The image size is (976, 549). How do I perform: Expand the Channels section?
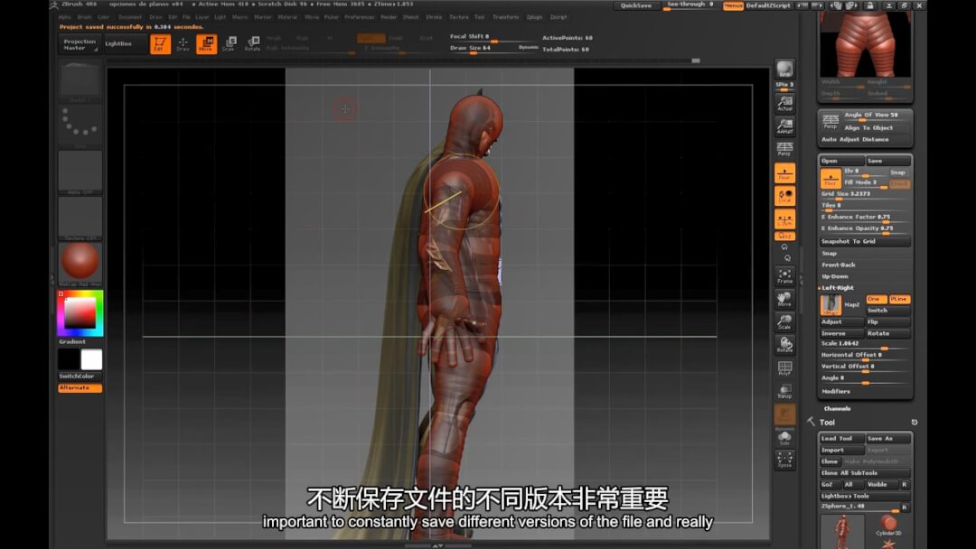[x=837, y=409]
